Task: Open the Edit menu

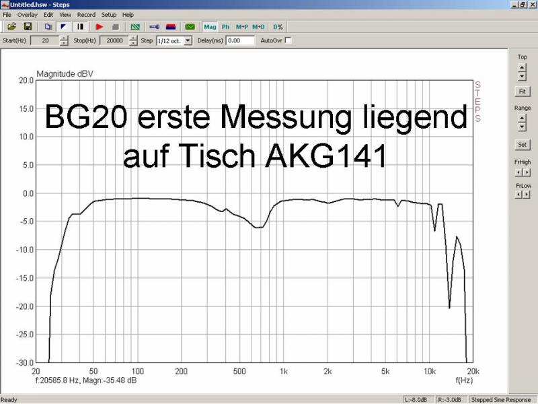Action: pos(48,15)
